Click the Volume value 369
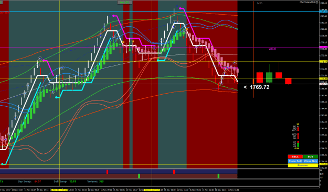 102,182
